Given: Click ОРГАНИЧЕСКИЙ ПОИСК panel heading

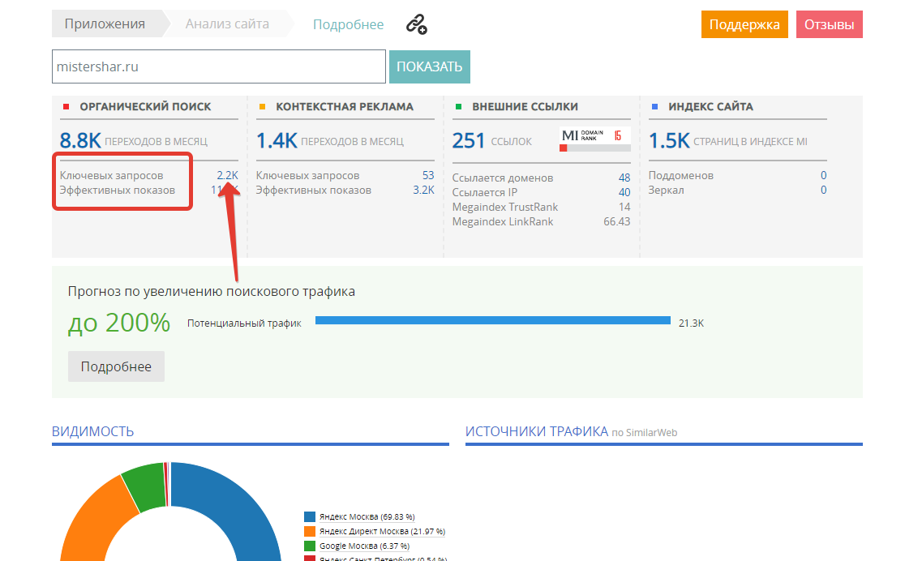Looking at the screenshot, I should coord(145,107).
